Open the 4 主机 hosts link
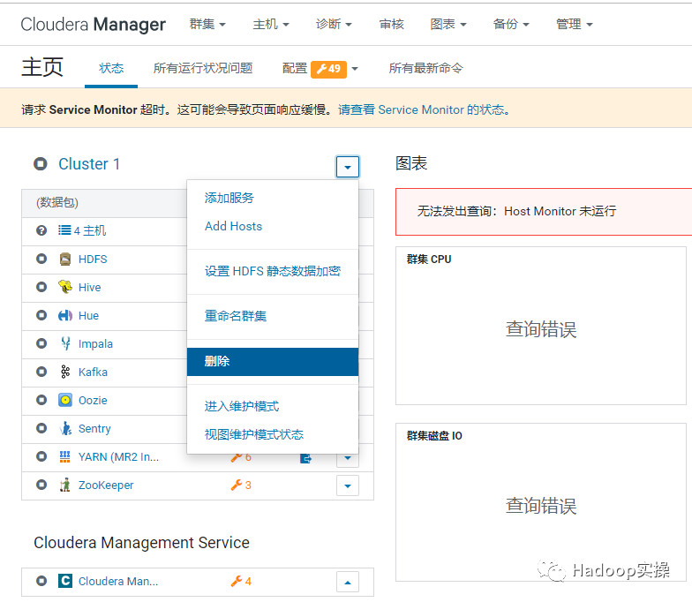Viewport: 692px width, 602px height. point(90,230)
